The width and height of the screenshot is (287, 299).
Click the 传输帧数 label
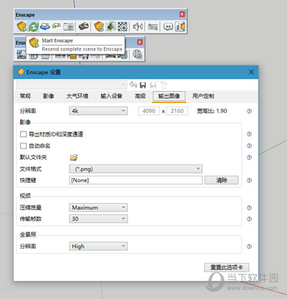(30, 219)
